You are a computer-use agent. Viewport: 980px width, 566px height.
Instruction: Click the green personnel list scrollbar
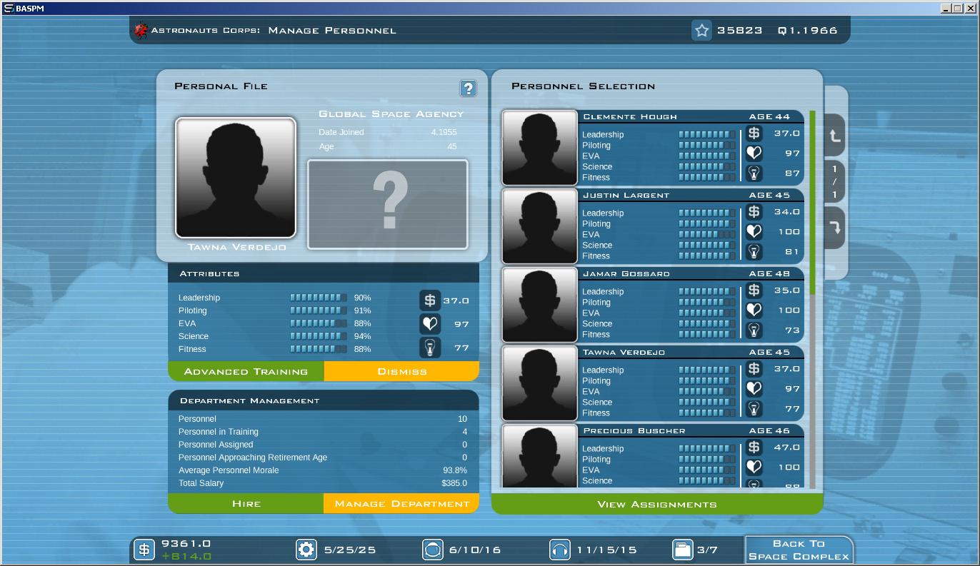click(812, 203)
